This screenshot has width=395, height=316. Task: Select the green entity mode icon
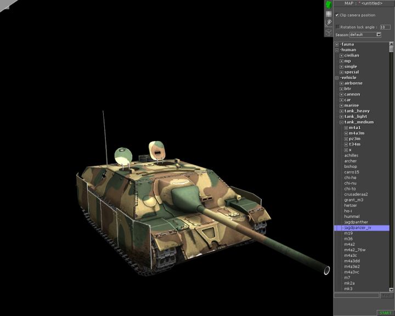[x=329, y=4]
